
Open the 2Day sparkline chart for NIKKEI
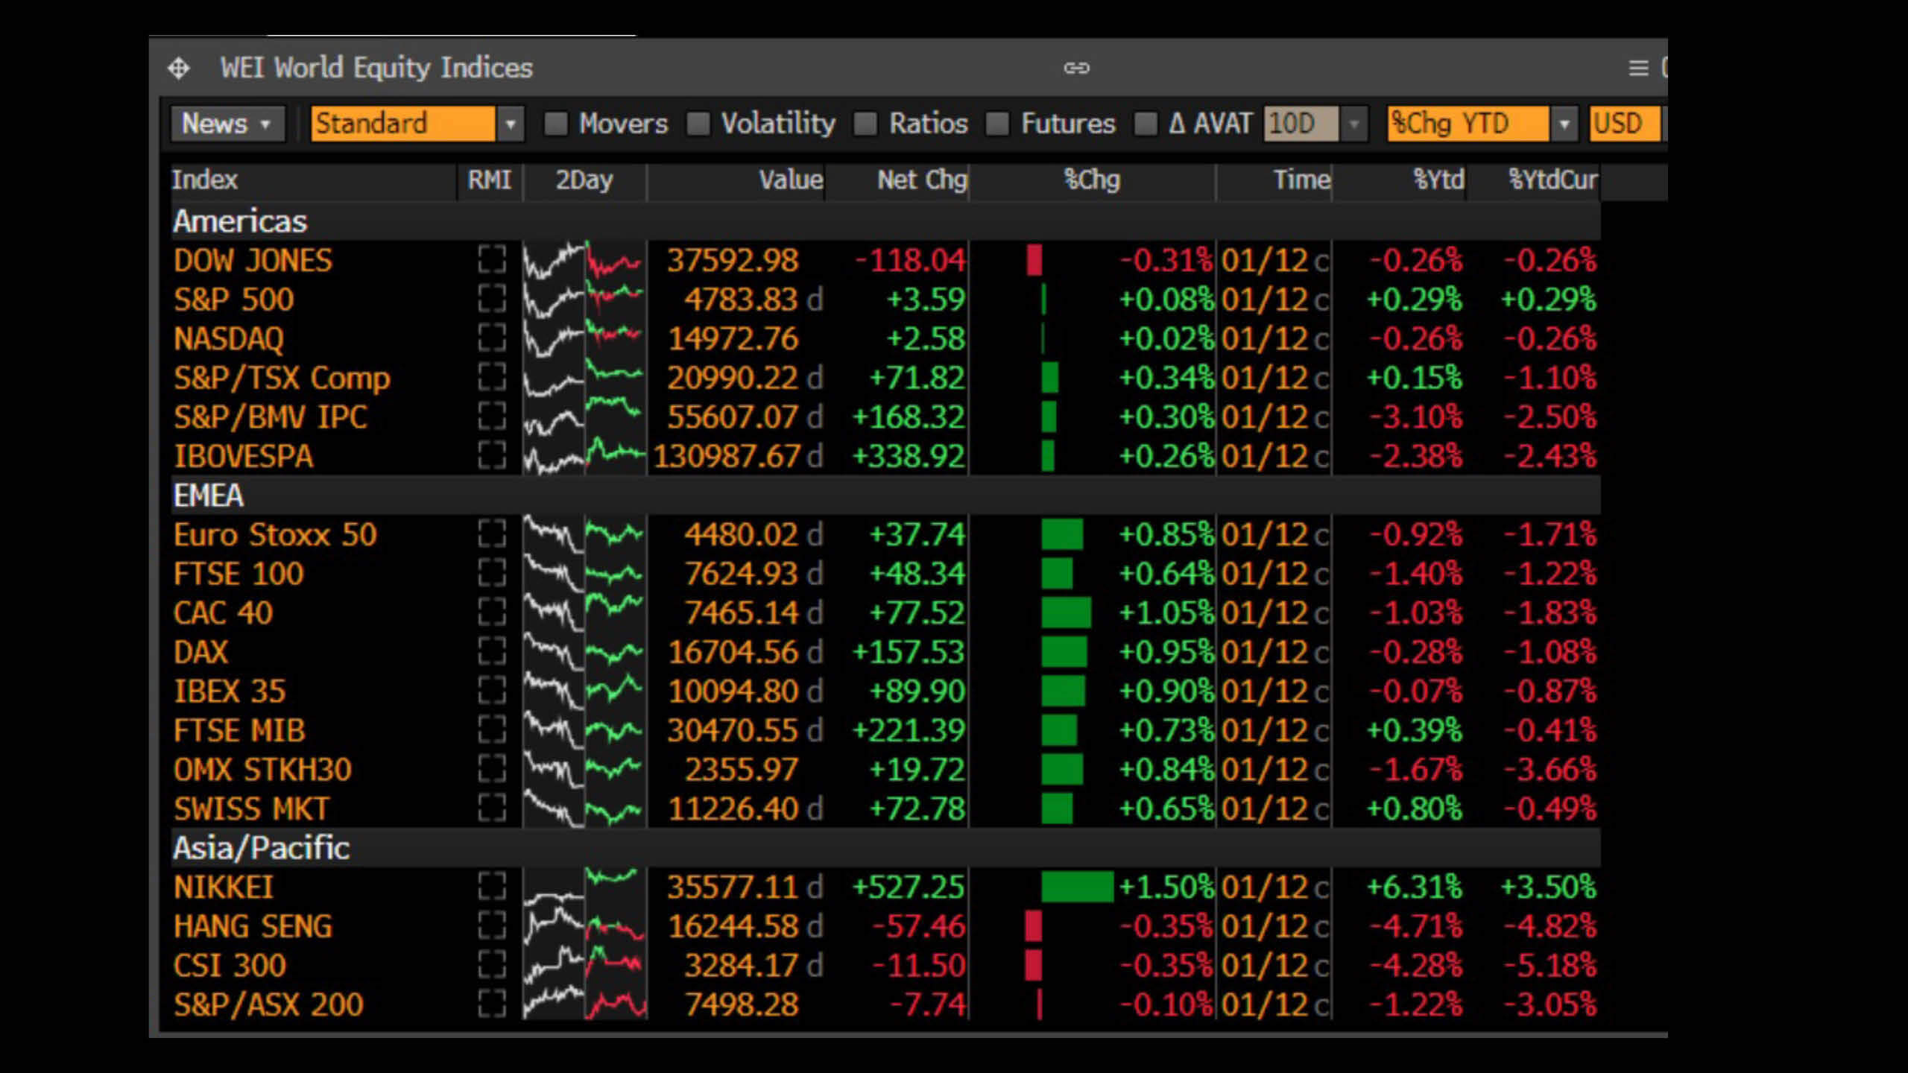point(584,887)
